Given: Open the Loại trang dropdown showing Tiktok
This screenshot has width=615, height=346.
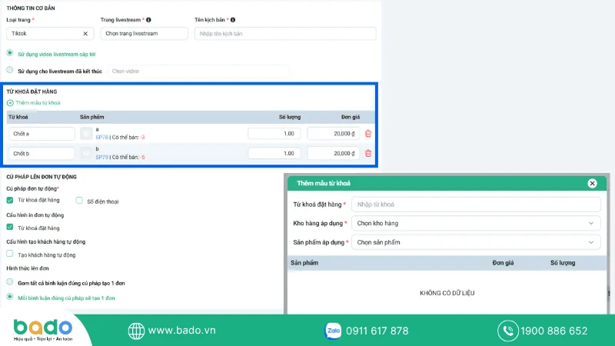Looking at the screenshot, I should coord(50,34).
